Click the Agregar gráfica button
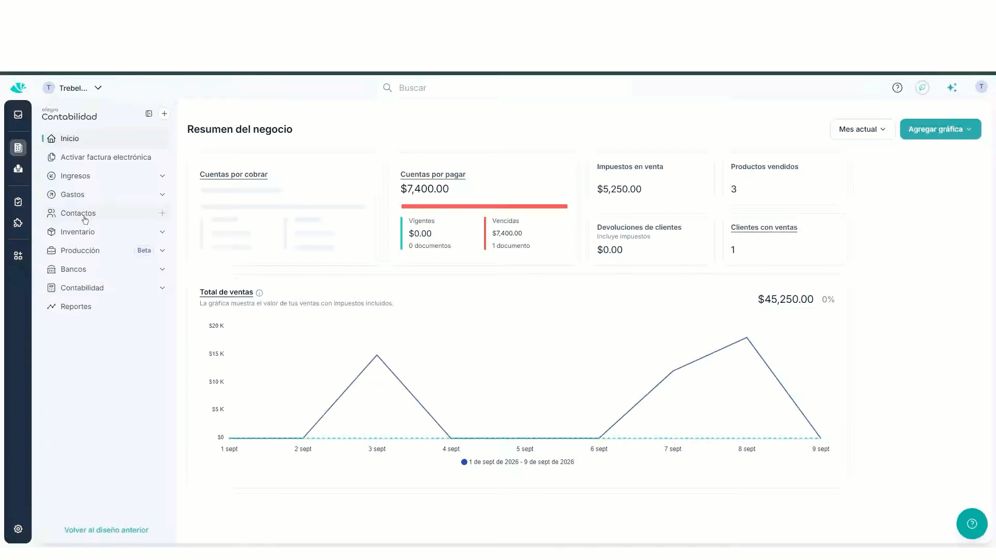Image resolution: width=996 pixels, height=560 pixels. click(940, 129)
